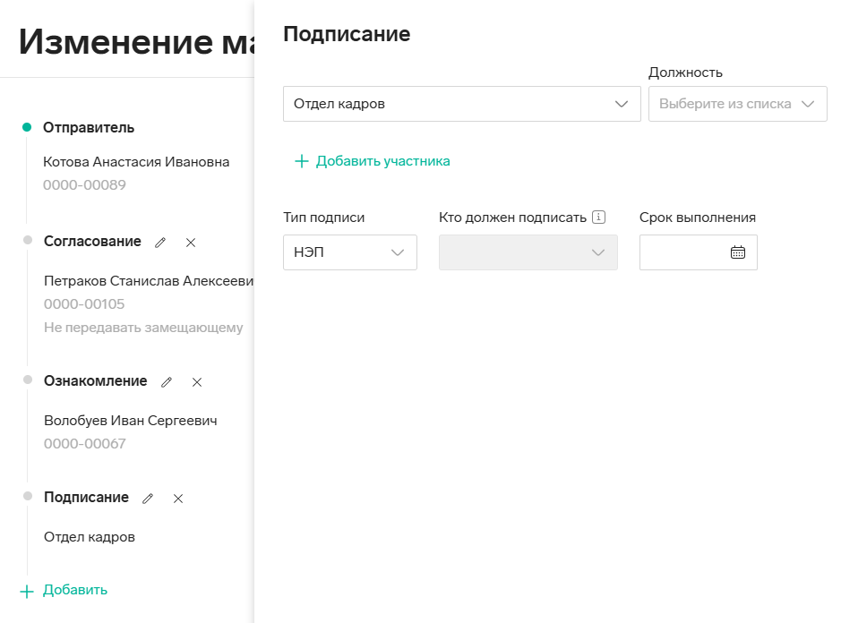Open the Должность dropdown list
Image resolution: width=841 pixels, height=623 pixels.
tap(737, 104)
